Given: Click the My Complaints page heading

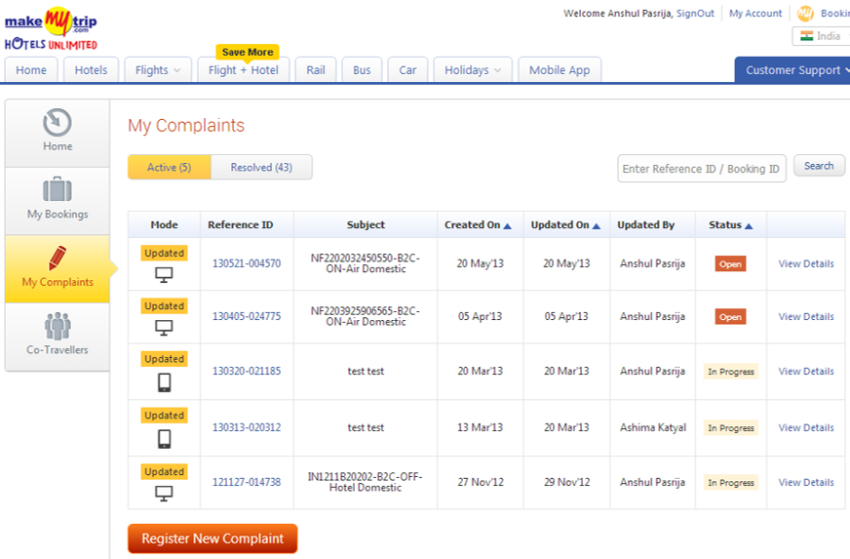Looking at the screenshot, I should click(x=186, y=126).
